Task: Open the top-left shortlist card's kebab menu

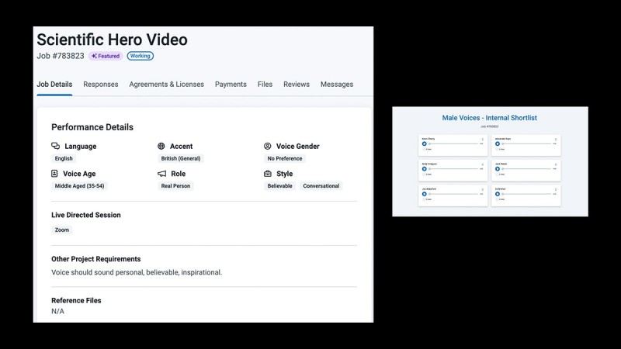Action: 482,140
